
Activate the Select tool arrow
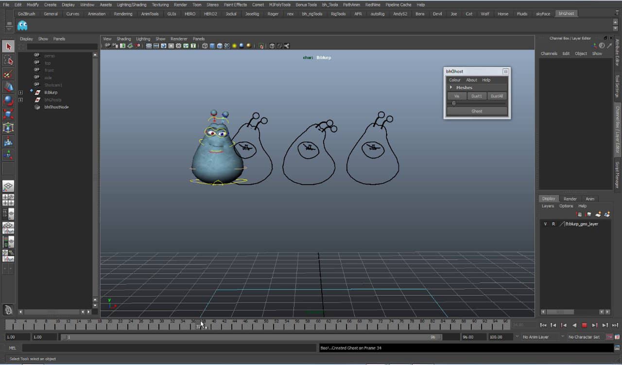(x=8, y=46)
